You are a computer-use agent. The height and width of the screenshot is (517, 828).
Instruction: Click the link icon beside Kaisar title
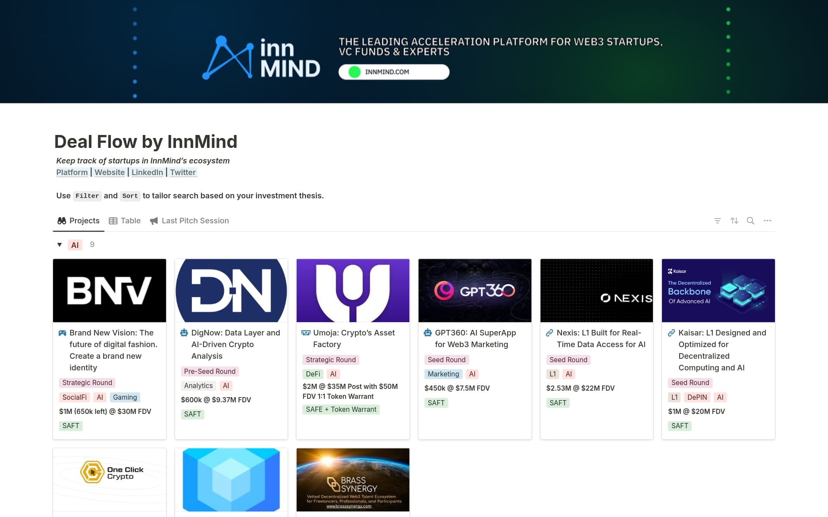(671, 333)
